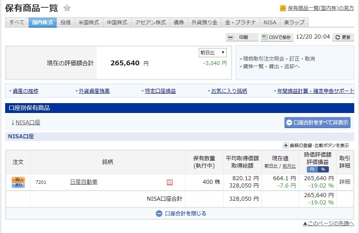Open 貸株一覧・貸出・返却へ link
The image size is (359, 233).
click(271, 66)
